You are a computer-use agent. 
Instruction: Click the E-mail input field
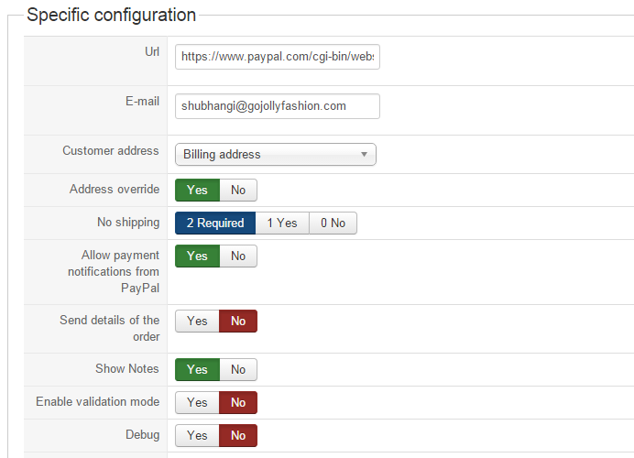(x=277, y=106)
